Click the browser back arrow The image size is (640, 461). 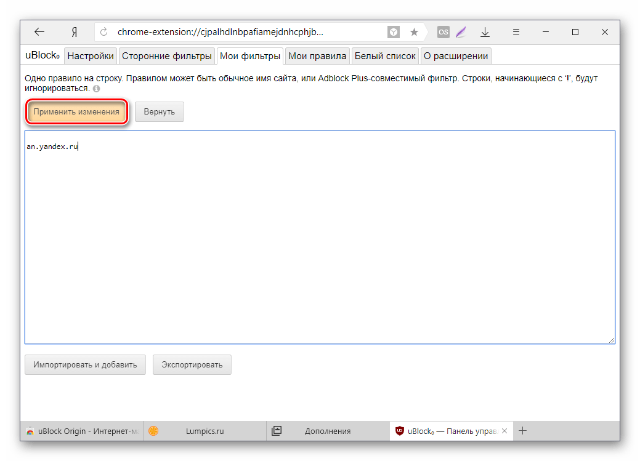[39, 32]
